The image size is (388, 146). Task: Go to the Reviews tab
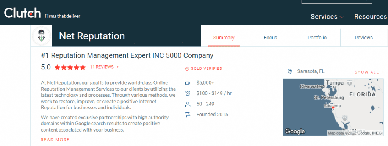tap(364, 38)
